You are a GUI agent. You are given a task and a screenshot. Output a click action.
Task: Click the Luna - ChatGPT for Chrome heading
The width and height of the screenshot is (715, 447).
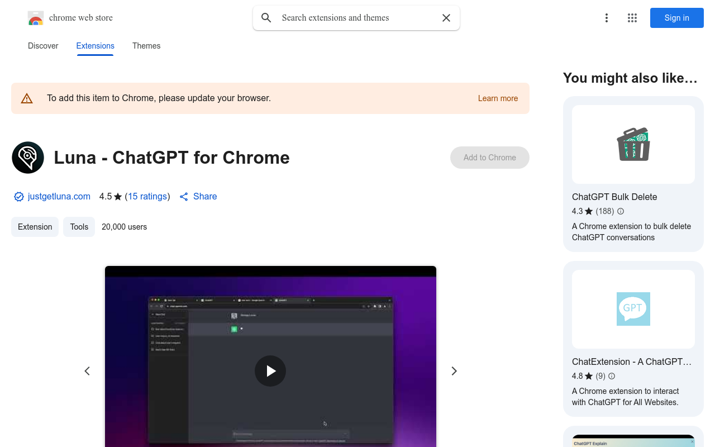(172, 158)
